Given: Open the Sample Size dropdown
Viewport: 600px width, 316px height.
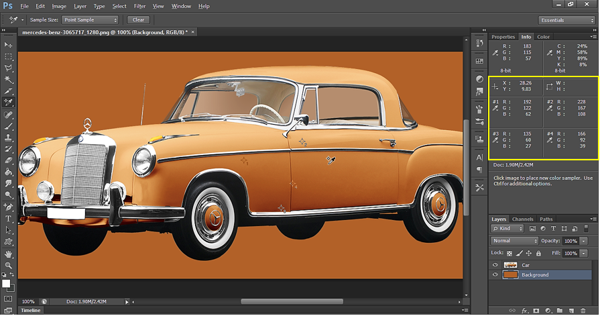Looking at the screenshot, I should [90, 20].
